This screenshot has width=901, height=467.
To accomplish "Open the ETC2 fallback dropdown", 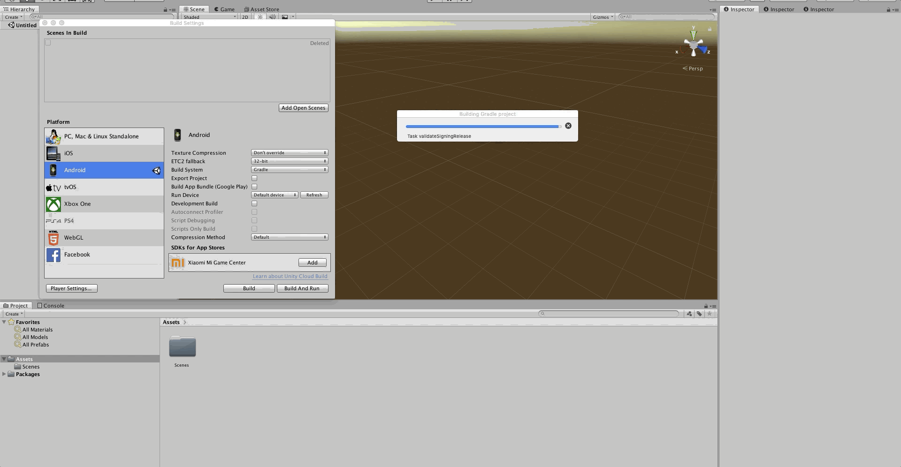I will pos(290,161).
